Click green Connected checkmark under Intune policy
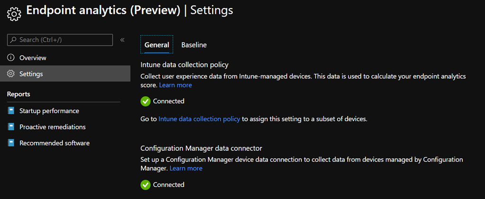The width and height of the screenshot is (485, 199). 145,101
